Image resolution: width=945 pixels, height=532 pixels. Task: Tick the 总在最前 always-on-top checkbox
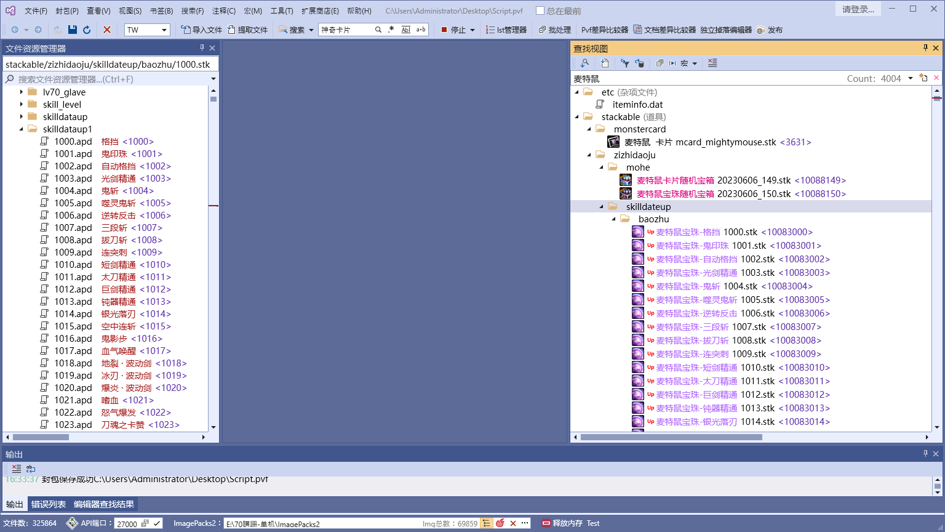click(540, 10)
